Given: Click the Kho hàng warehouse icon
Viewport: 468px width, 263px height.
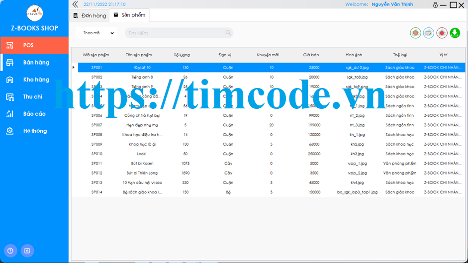Looking at the screenshot, I should coord(10,80).
